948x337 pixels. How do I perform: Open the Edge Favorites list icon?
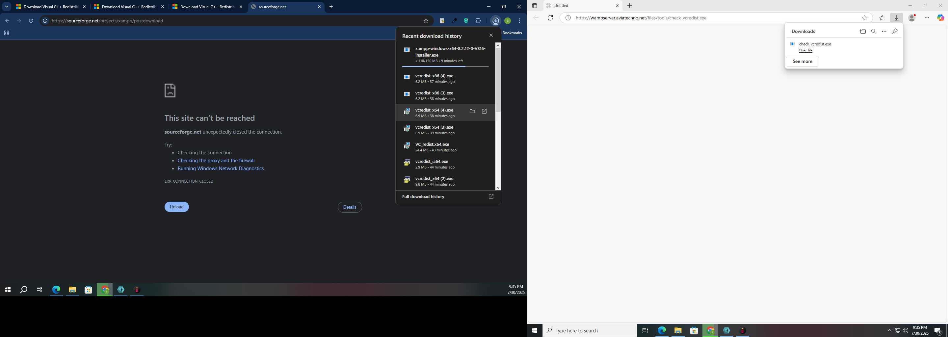[882, 18]
